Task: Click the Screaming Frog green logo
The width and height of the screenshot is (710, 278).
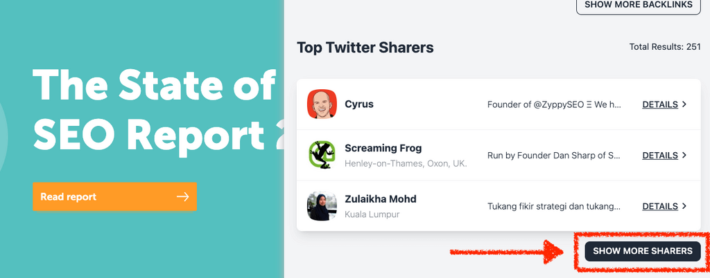Action: [322, 155]
